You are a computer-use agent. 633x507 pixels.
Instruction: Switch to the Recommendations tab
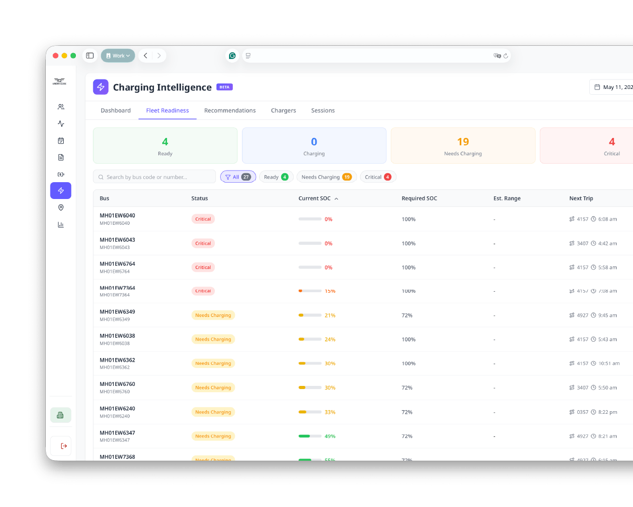pyautogui.click(x=230, y=111)
